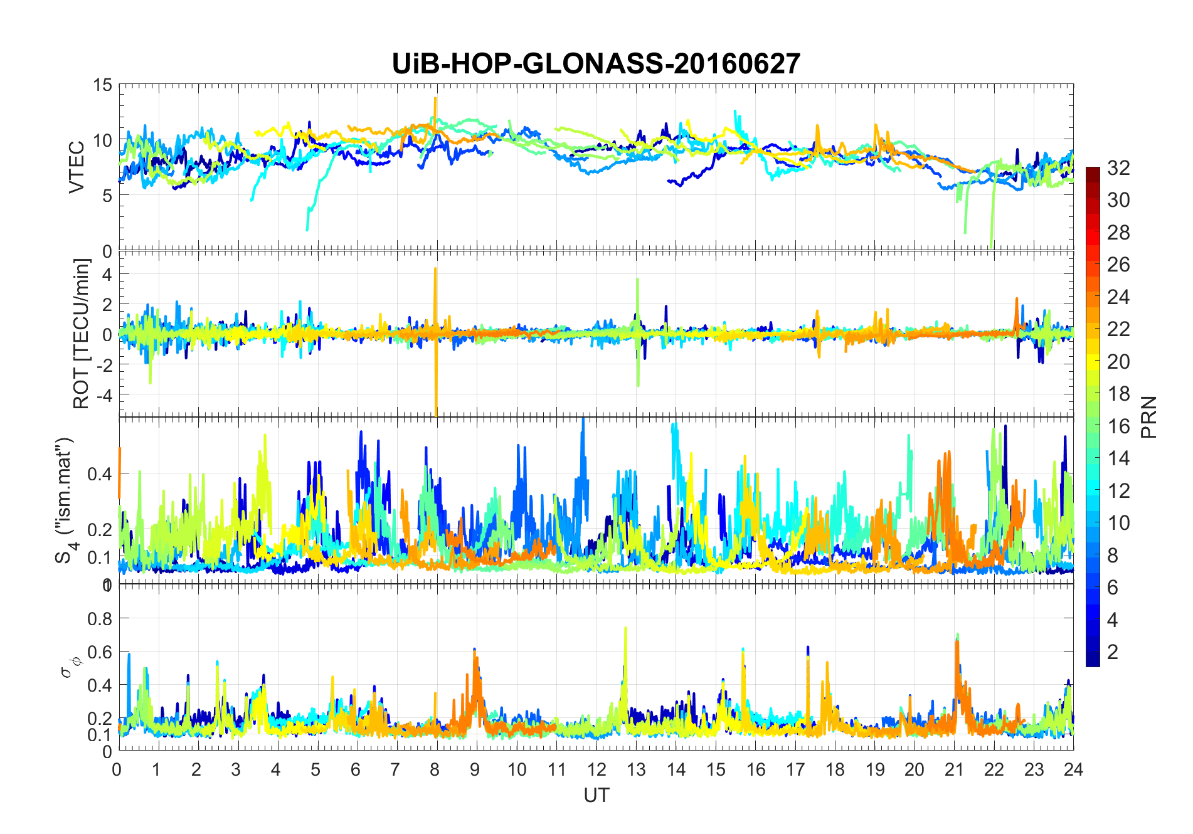1193x834 pixels.
Task: Click colorbar tick label 16
Action: point(1118,426)
